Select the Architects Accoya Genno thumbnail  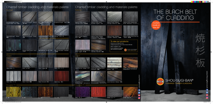(x=30, y=16)
